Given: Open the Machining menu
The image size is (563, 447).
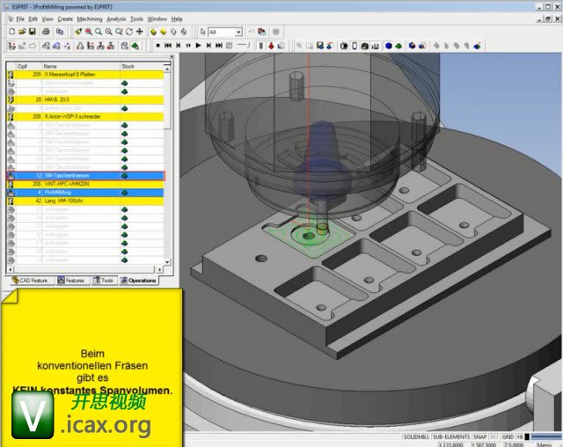Looking at the screenshot, I should click(90, 18).
